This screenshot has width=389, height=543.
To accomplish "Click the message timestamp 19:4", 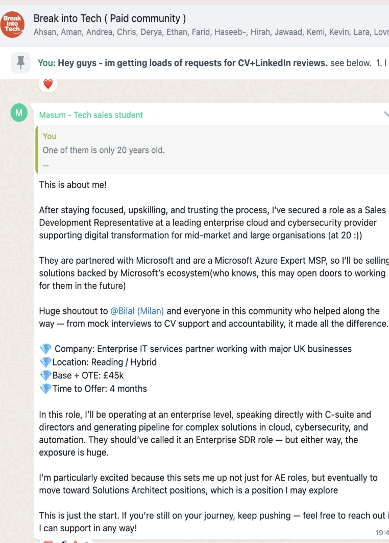I will (x=382, y=533).
